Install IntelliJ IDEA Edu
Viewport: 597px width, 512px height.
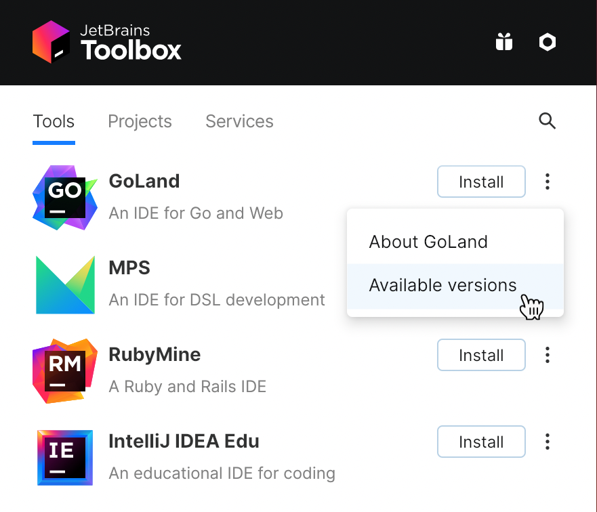[x=481, y=442]
